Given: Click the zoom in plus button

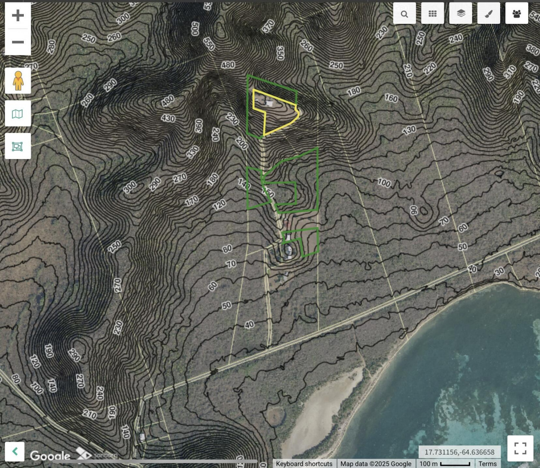Looking at the screenshot, I should coord(18,16).
